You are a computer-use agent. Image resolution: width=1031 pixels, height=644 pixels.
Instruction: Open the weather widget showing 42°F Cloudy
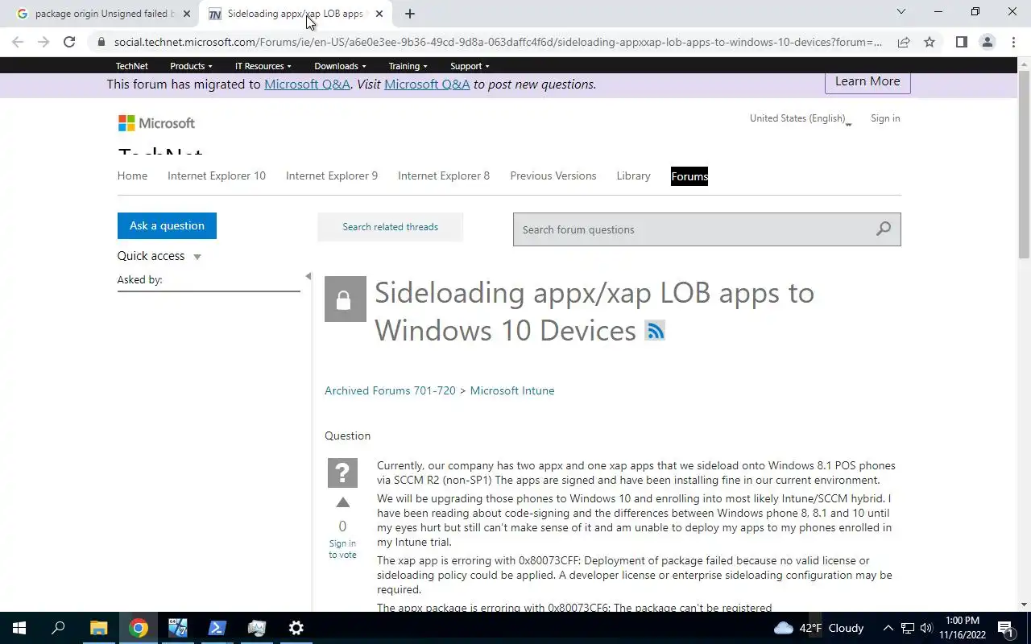(818, 628)
